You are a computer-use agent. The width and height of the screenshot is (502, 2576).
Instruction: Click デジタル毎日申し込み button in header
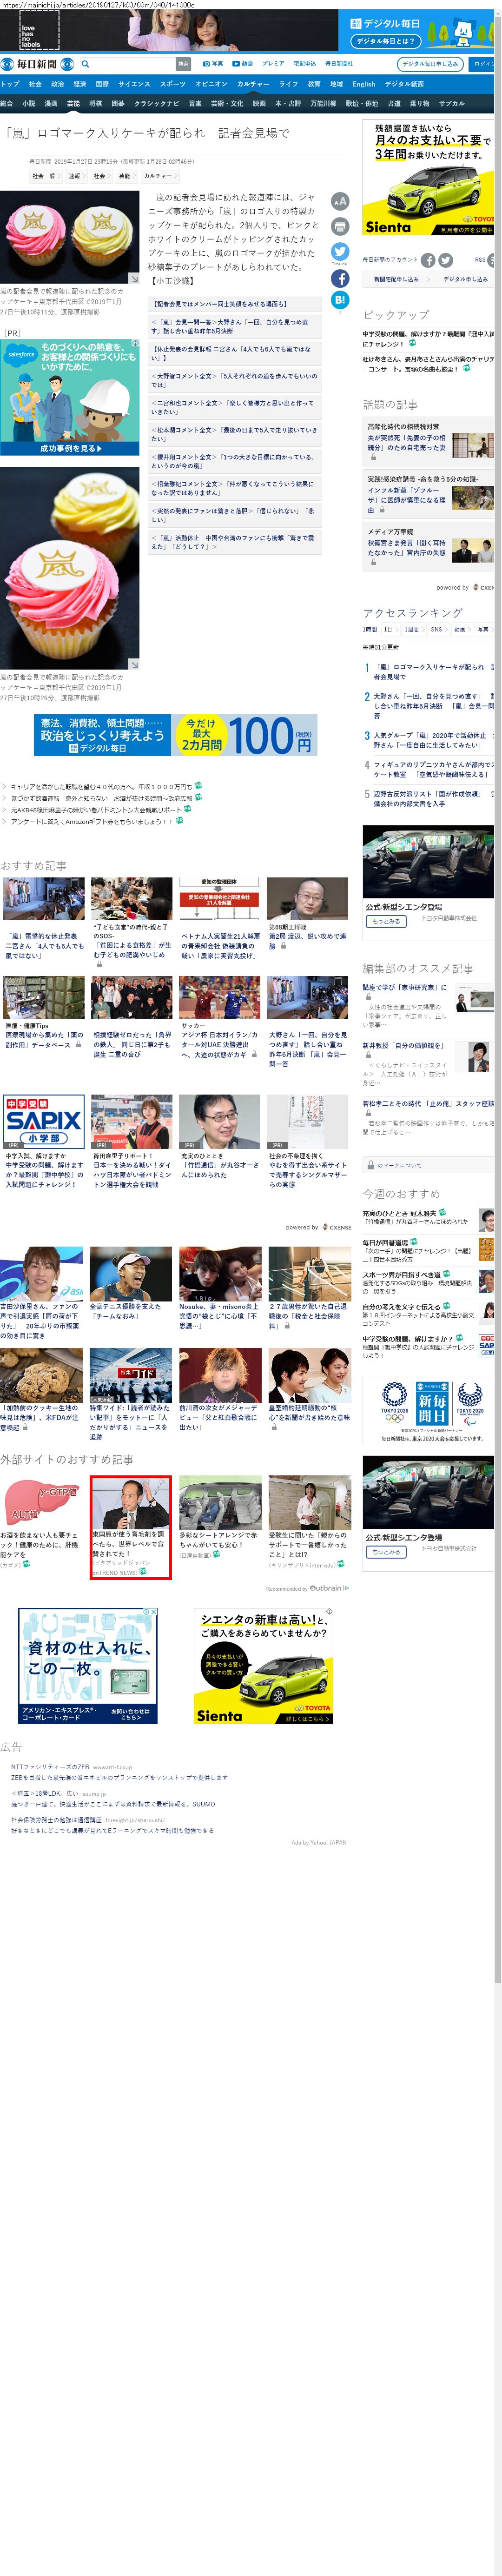click(x=431, y=64)
